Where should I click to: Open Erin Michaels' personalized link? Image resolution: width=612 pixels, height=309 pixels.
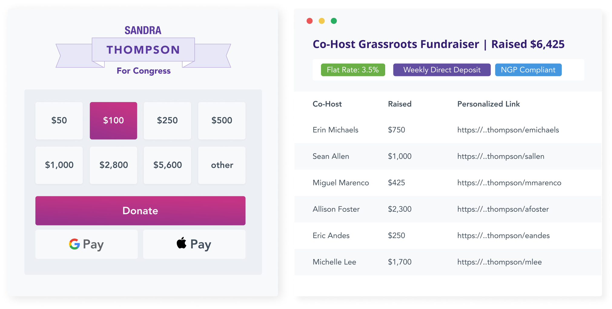point(508,130)
